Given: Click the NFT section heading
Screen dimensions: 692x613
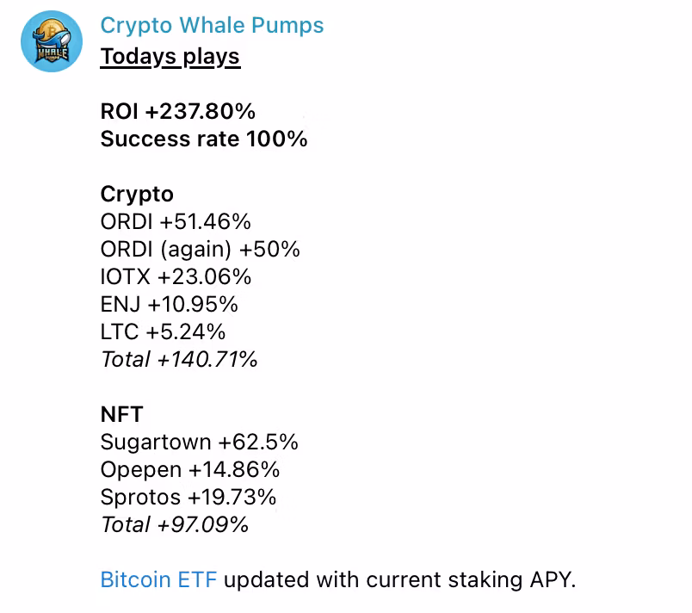Looking at the screenshot, I should (x=120, y=414).
